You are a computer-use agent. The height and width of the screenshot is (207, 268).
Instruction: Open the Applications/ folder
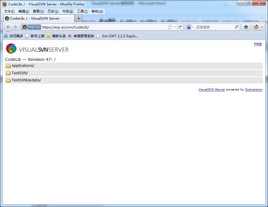point(23,66)
